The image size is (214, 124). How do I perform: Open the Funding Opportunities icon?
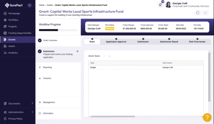pyautogui.click(x=5, y=33)
